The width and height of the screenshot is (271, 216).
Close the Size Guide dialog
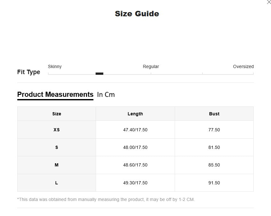[268, 2]
